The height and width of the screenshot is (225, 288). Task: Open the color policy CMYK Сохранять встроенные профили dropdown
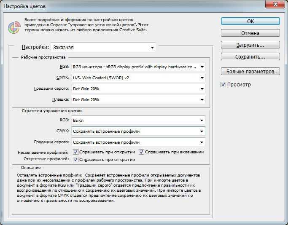(138, 131)
